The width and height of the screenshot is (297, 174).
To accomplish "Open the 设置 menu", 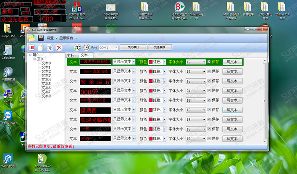I will click(x=50, y=38).
